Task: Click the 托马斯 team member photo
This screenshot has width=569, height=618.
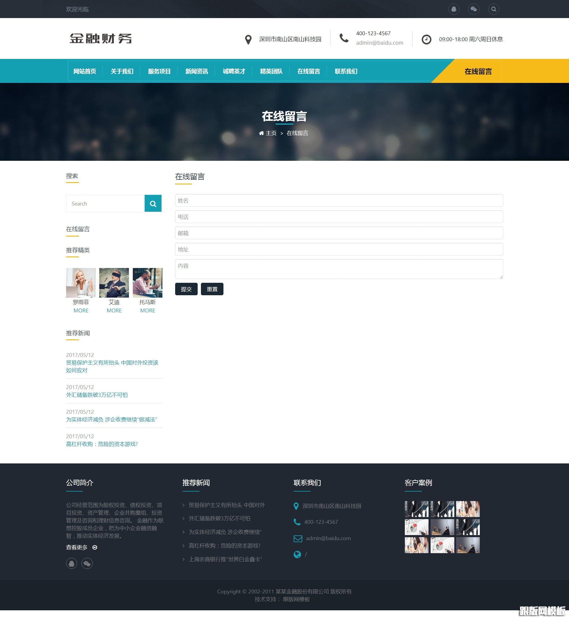Action: click(x=148, y=282)
